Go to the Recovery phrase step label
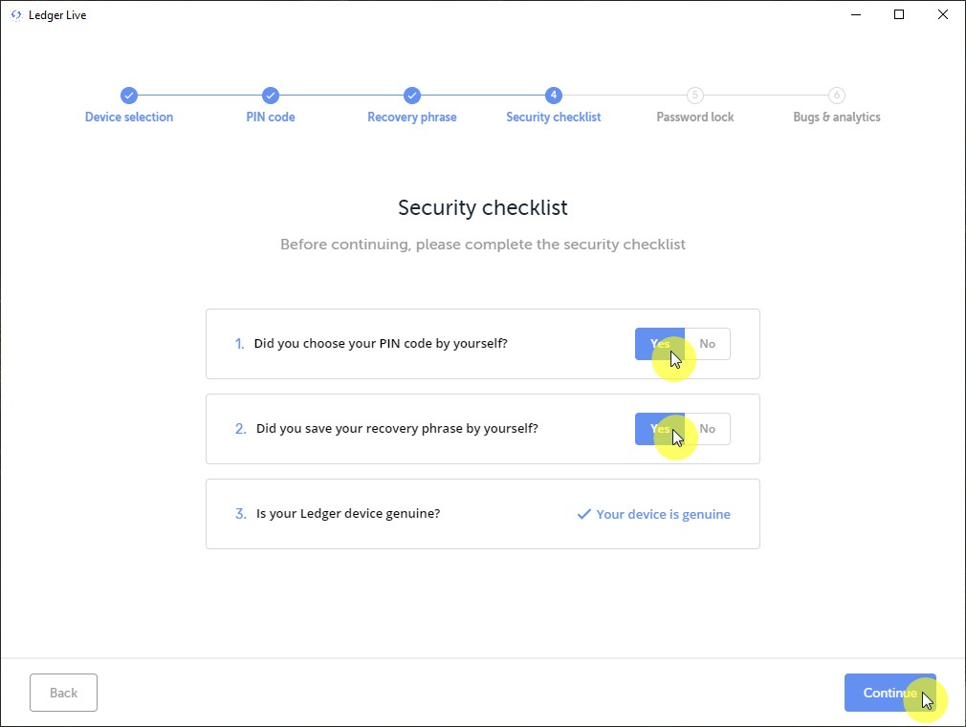966x727 pixels. click(x=412, y=118)
